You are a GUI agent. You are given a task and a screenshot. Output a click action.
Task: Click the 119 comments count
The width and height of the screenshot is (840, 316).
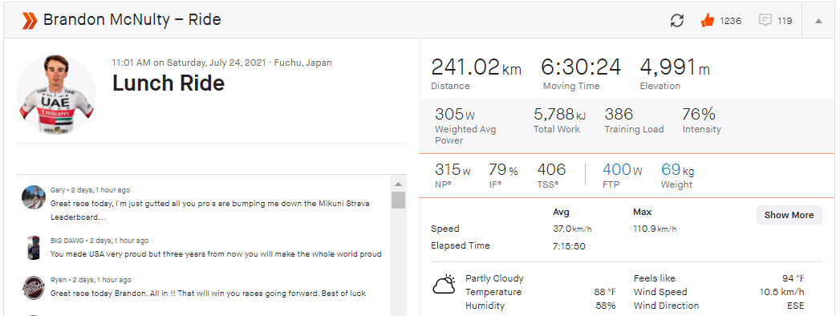[x=785, y=21]
